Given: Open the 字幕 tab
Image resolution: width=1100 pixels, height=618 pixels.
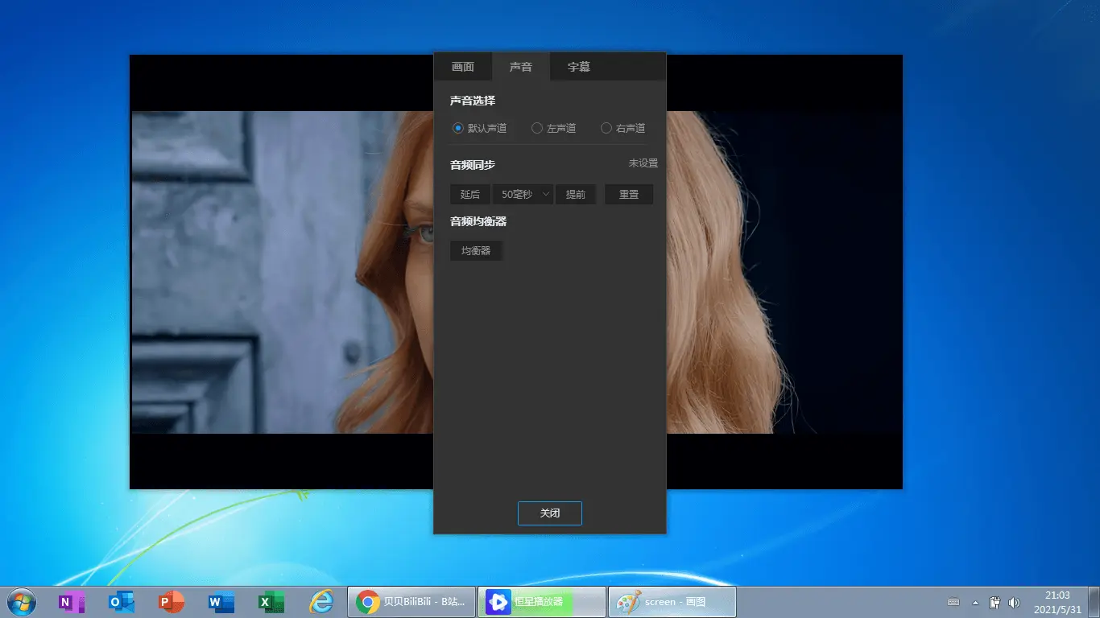Looking at the screenshot, I should [x=579, y=67].
